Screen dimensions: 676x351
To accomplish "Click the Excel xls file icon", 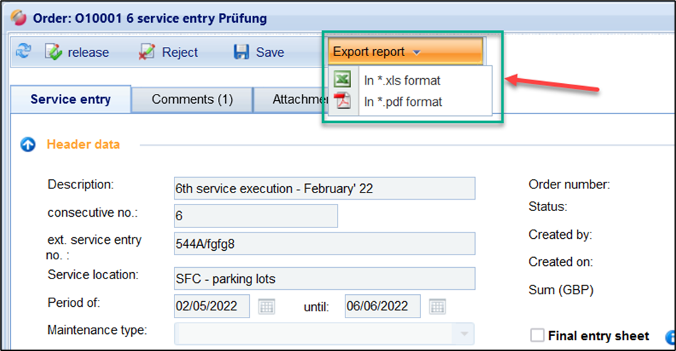I will click(x=343, y=80).
